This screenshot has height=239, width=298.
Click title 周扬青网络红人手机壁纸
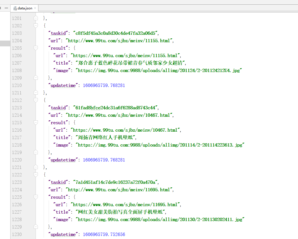pos(106,137)
